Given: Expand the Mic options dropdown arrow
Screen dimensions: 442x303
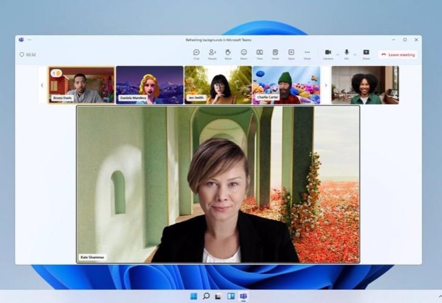Looking at the screenshot, I should click(x=355, y=55).
